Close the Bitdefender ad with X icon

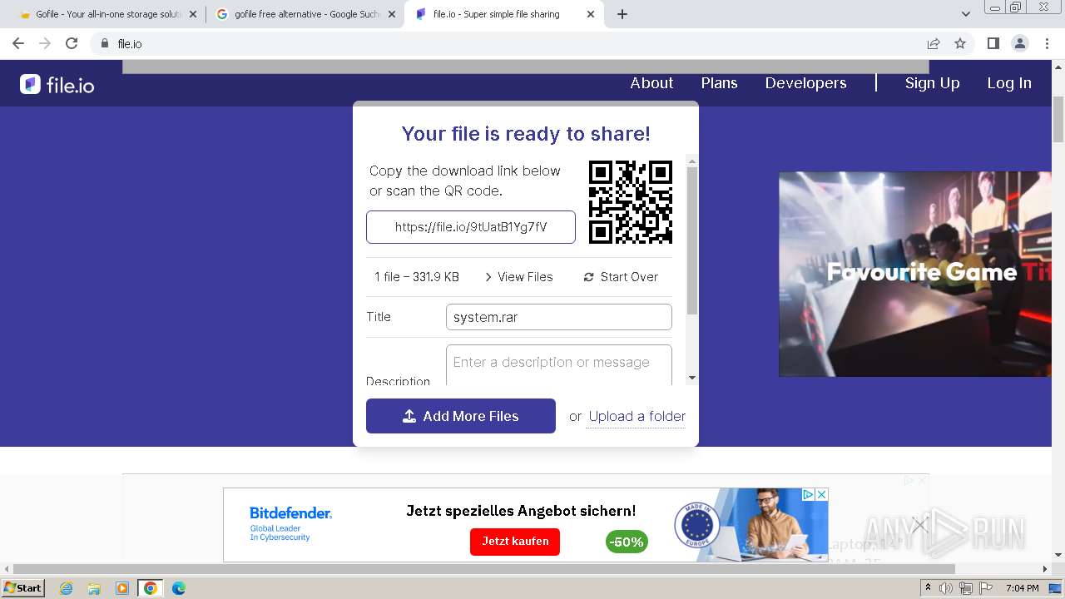[x=821, y=494]
